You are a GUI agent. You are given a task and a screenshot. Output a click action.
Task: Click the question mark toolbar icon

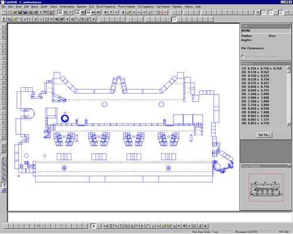111,12
